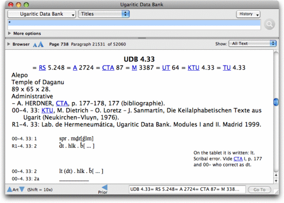
Task: Expand More options disclosure triangle
Action: click(9, 33)
